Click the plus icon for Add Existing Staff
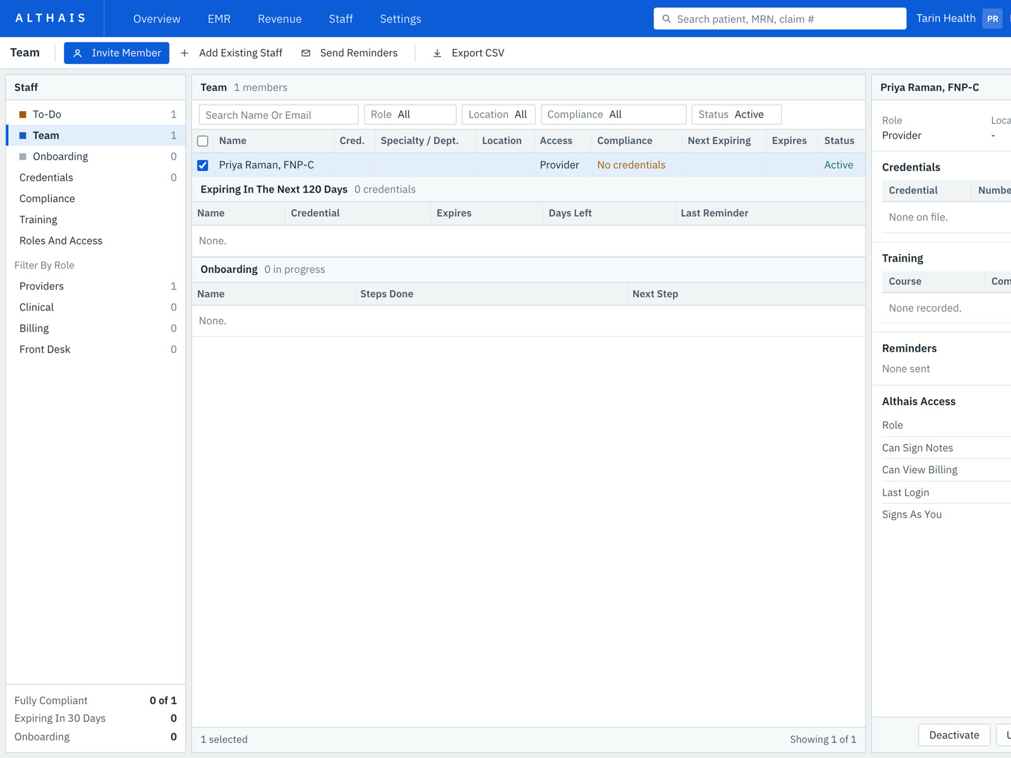The image size is (1011, 758). 185,54
